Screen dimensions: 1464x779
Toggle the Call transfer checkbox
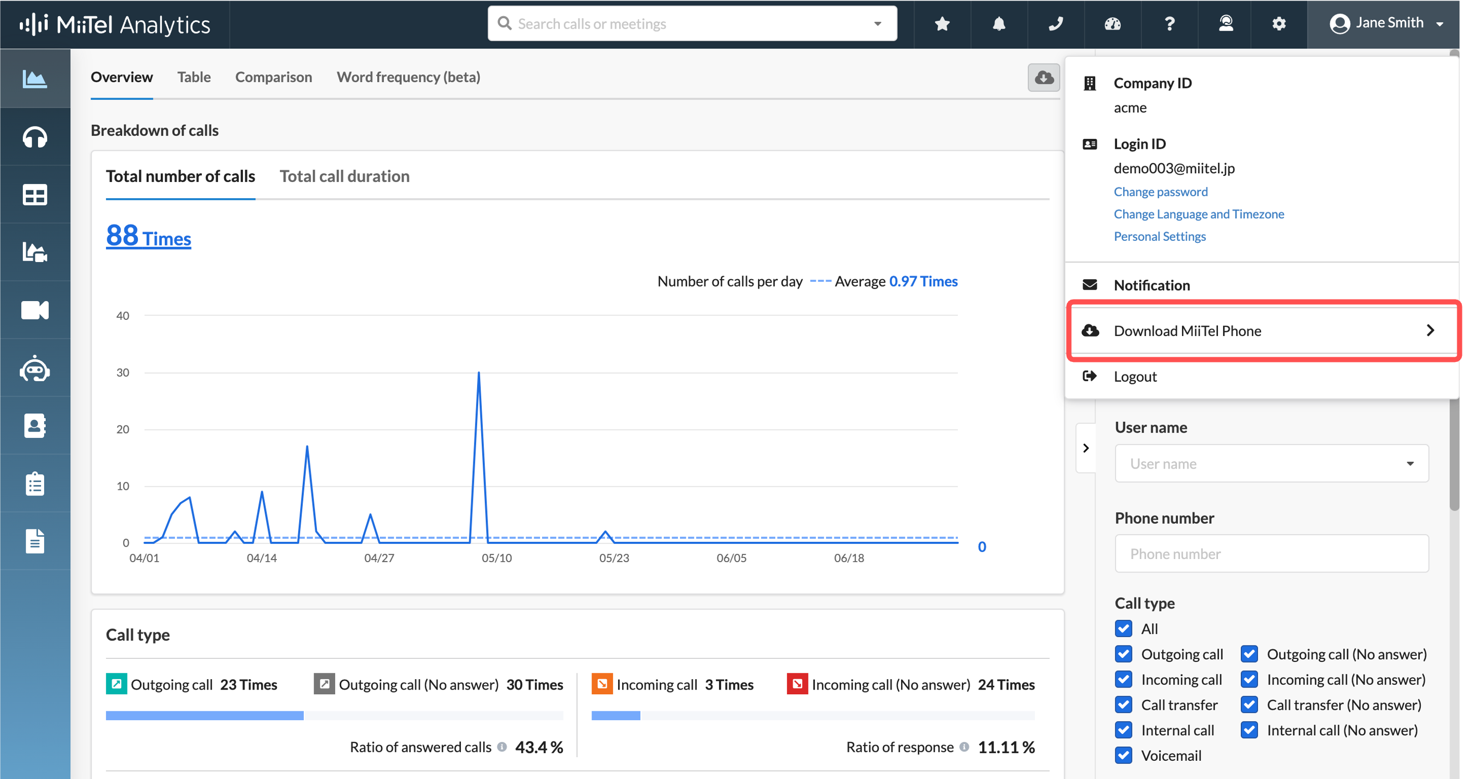tap(1123, 705)
